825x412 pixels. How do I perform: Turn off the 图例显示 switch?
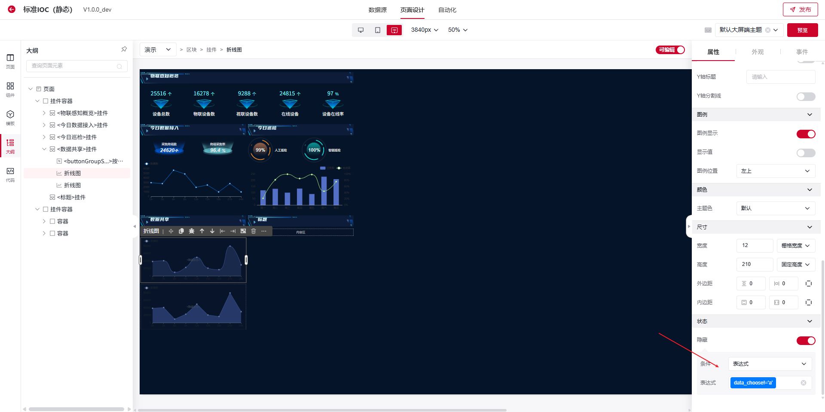click(806, 134)
